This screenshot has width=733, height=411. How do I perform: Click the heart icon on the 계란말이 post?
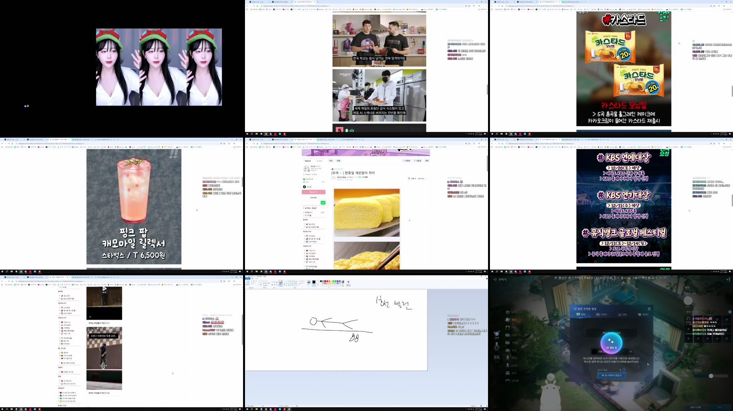[409, 178]
